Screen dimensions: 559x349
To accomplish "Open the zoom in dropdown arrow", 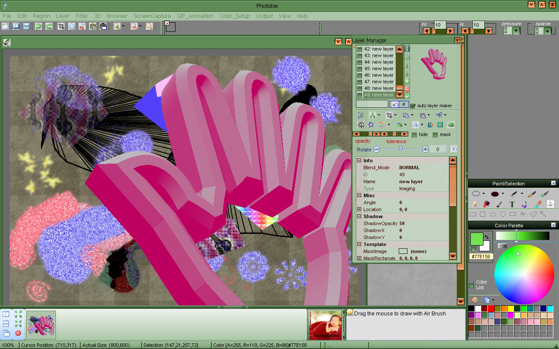I will pyautogui.click(x=123, y=26).
